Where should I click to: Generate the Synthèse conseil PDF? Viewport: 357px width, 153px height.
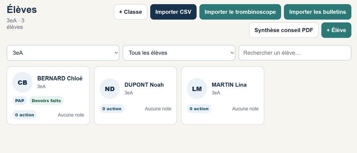pyautogui.click(x=284, y=30)
